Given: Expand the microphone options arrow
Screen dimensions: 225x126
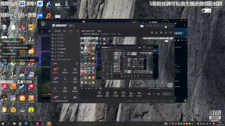Looking at the screenshot, I should (134, 94).
